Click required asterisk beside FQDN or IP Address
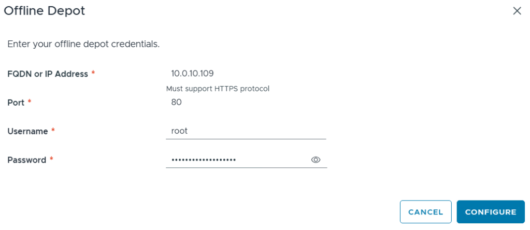 [93, 74]
